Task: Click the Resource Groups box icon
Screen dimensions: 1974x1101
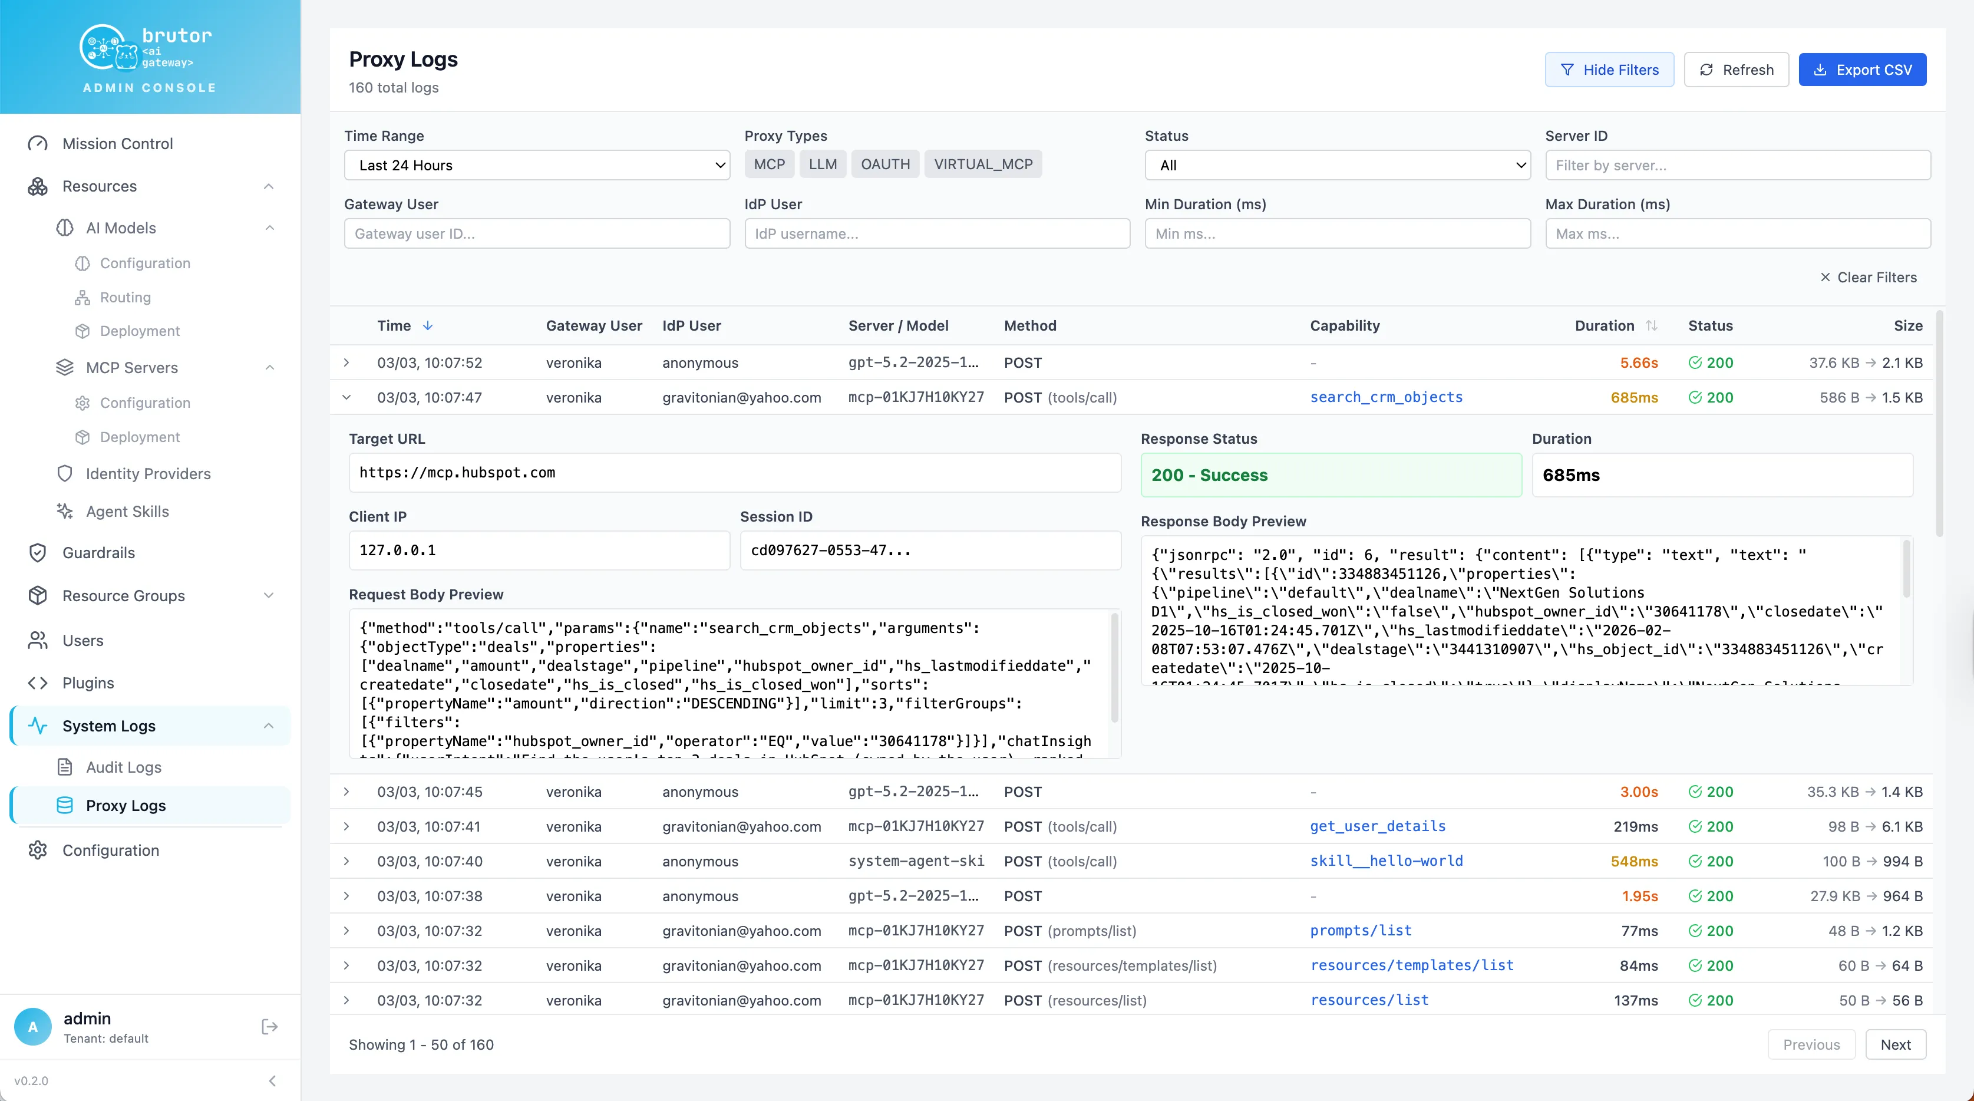Action: pos(38,596)
